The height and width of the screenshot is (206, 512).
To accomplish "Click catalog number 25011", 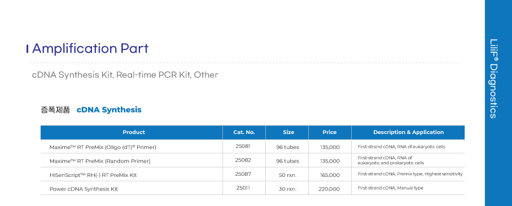I will (243, 188).
